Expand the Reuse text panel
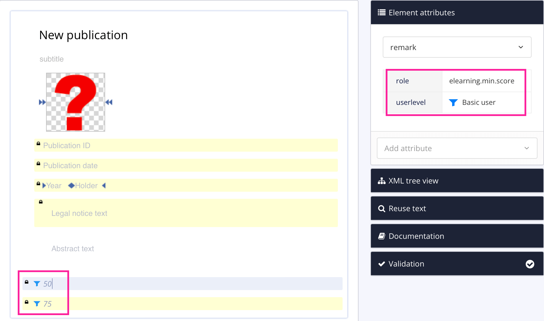The image size is (544, 321). (x=457, y=209)
